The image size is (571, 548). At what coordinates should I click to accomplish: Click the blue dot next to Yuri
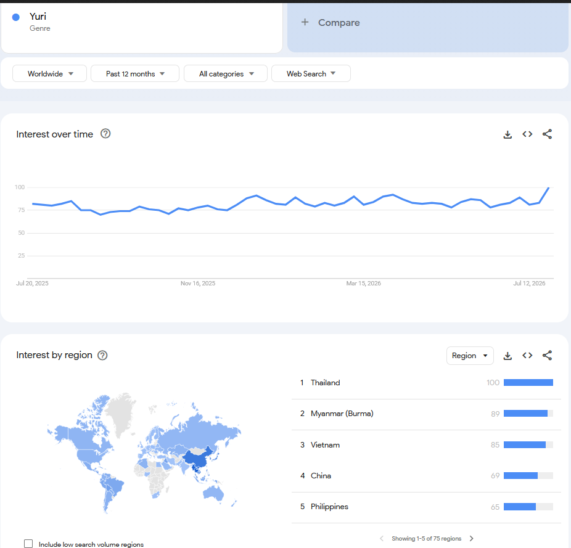[15, 17]
